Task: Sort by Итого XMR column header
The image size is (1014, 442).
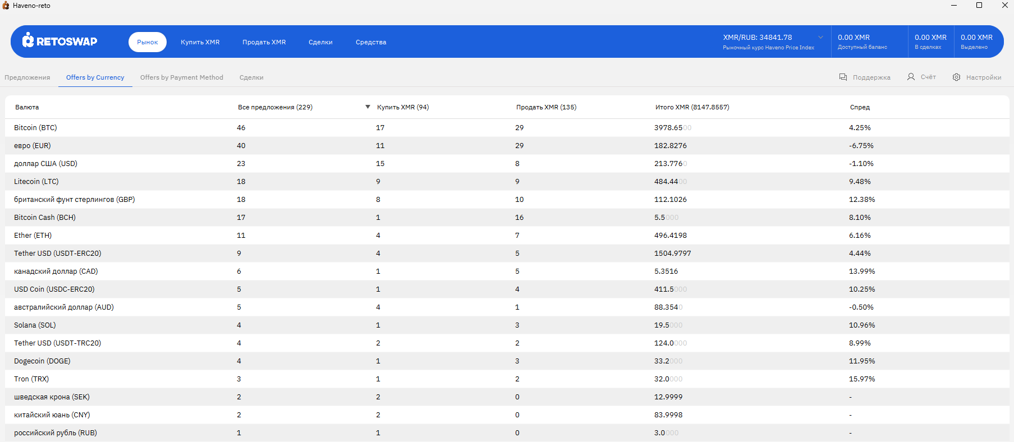Action: click(x=692, y=107)
